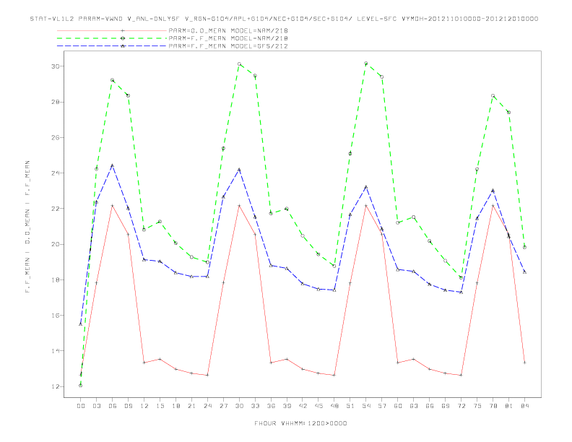The width and height of the screenshot is (572, 442).
Task: Click x-axis tick label 63
Action: 413,406
